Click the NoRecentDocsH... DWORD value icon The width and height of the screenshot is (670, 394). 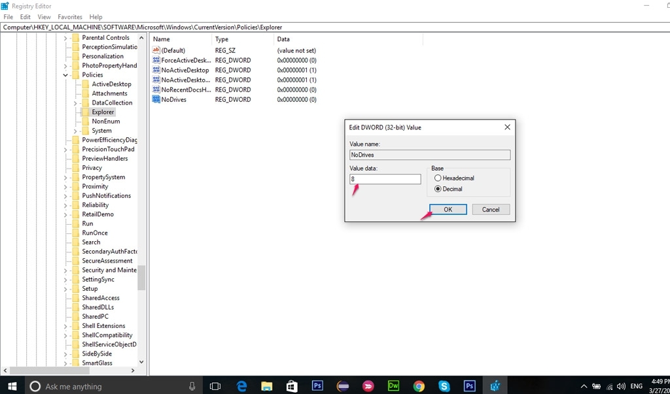tap(156, 90)
